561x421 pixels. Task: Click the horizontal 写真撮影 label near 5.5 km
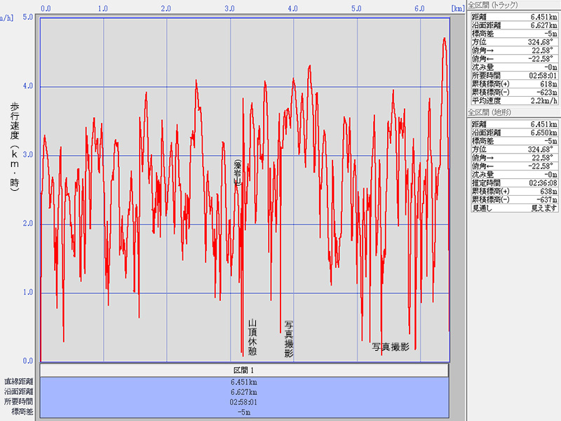click(390, 347)
